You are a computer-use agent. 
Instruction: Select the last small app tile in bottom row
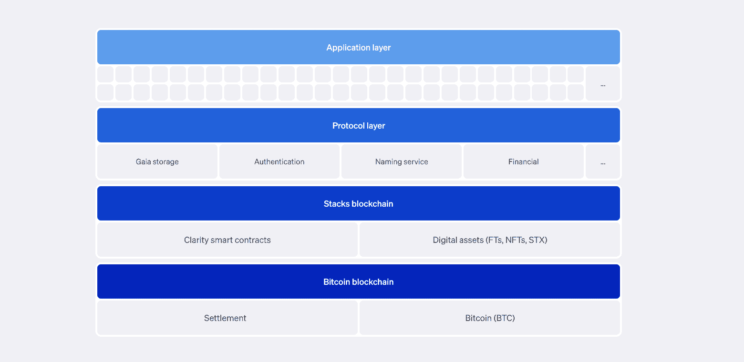[x=576, y=92]
